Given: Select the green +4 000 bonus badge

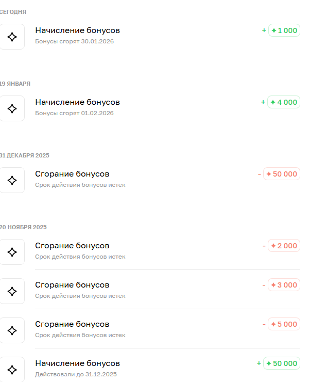Looking at the screenshot, I should coord(284,102).
